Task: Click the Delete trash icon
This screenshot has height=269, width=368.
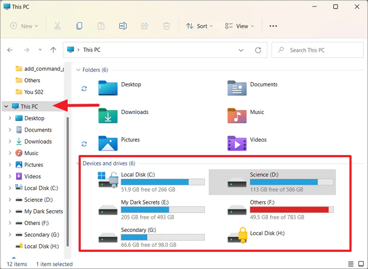Action: pos(166,26)
